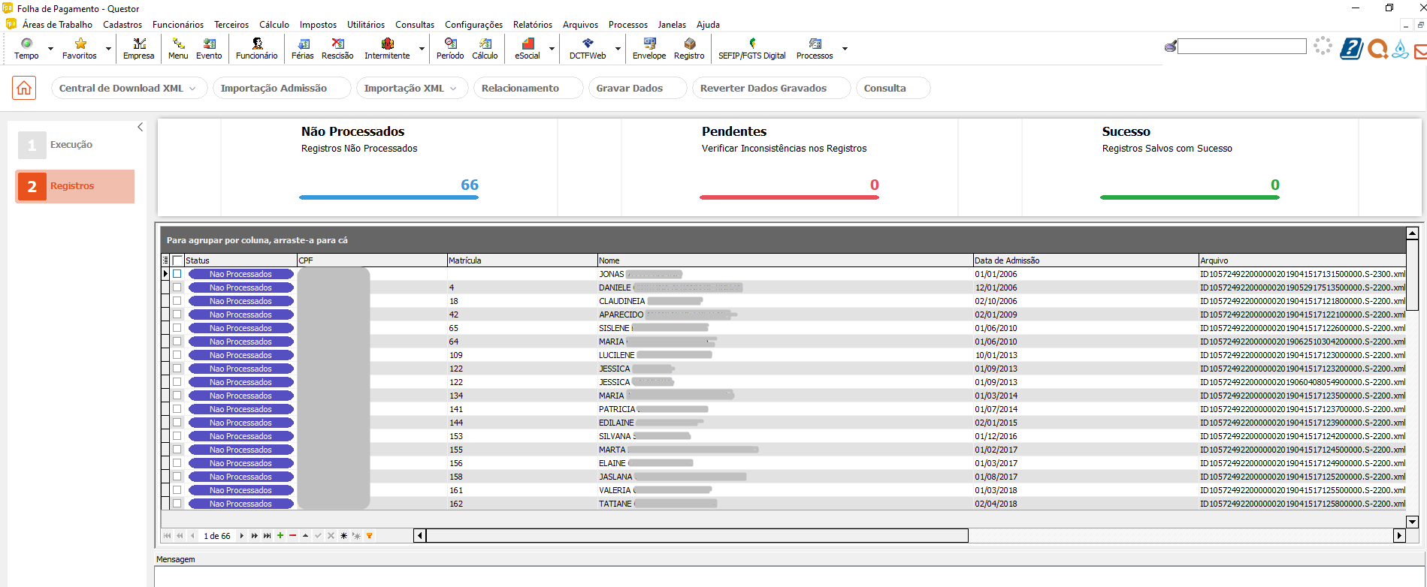Screen dimensions: 1427x587
Task: Check the row checkbox for PATRICIA
Action: [177, 409]
